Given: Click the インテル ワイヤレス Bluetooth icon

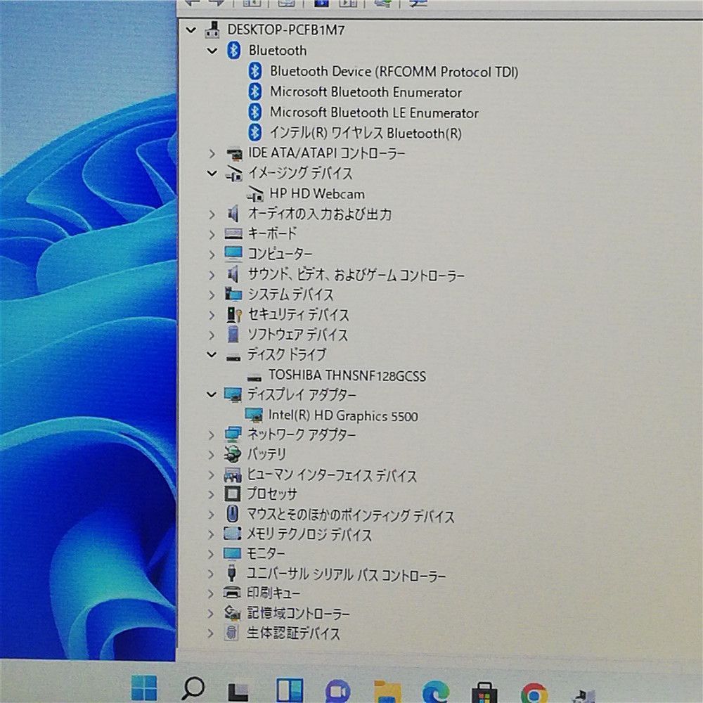Looking at the screenshot, I should (255, 132).
